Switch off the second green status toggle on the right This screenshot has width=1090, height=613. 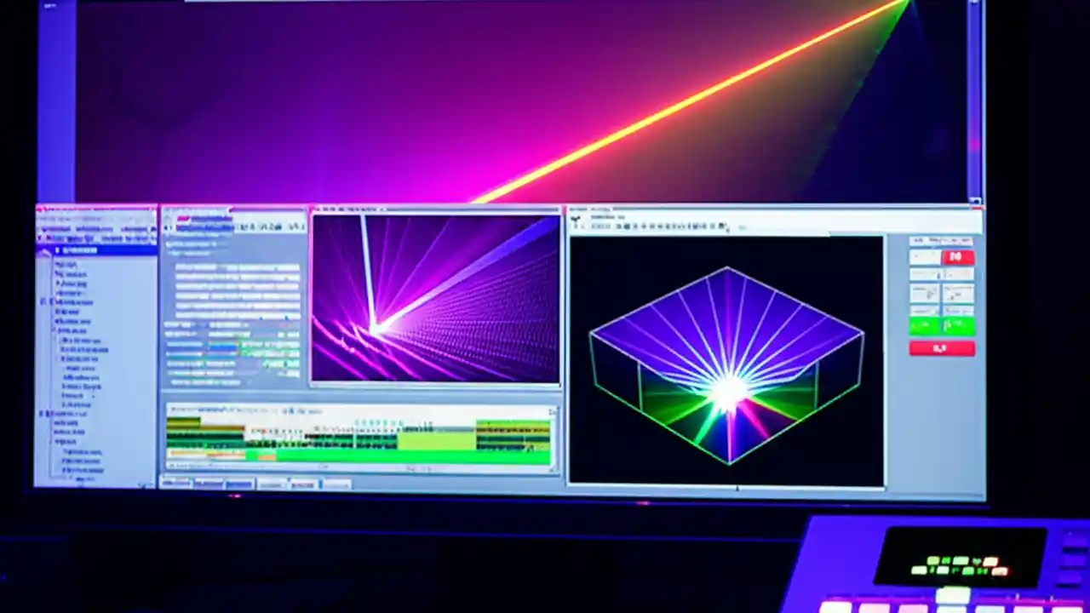point(961,326)
